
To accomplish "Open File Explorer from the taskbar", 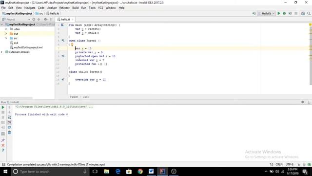I will (x=107, y=172).
